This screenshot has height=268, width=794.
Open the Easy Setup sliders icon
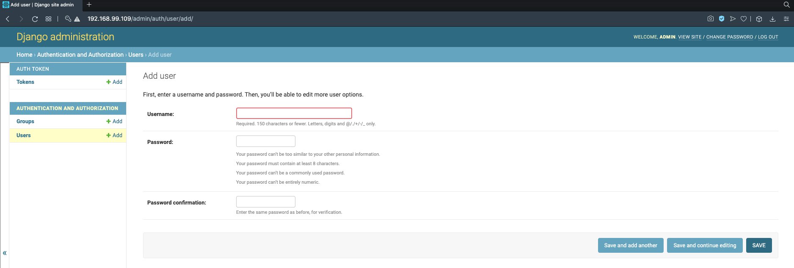pyautogui.click(x=786, y=19)
